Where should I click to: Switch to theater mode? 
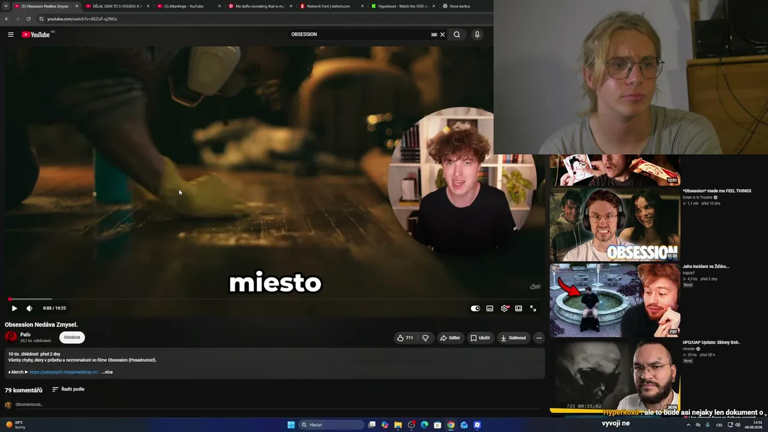[x=518, y=308]
